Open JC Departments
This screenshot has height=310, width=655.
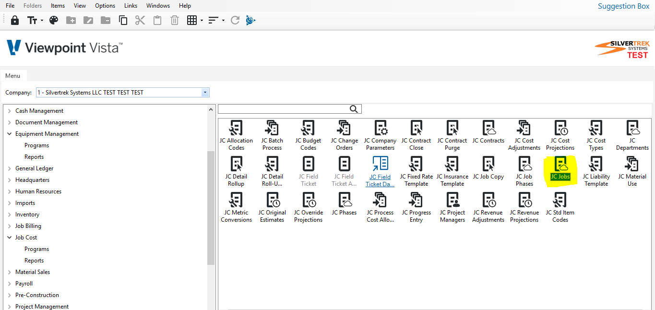click(632, 135)
